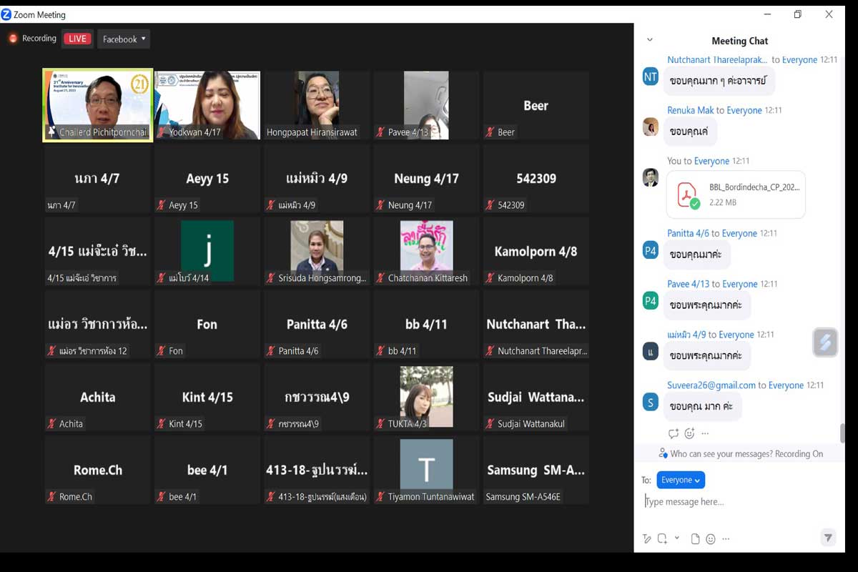This screenshot has height=572, width=858.
Task: Select Chailerd Pichitpornchai's video tile
Action: (x=98, y=105)
